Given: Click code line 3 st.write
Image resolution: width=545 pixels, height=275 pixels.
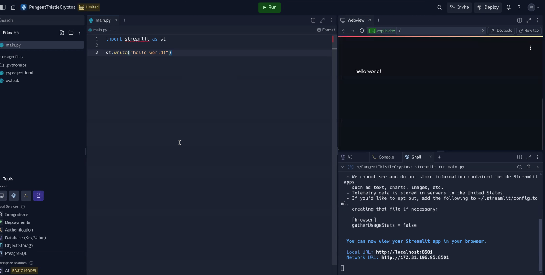Looking at the screenshot, I should pyautogui.click(x=139, y=53).
